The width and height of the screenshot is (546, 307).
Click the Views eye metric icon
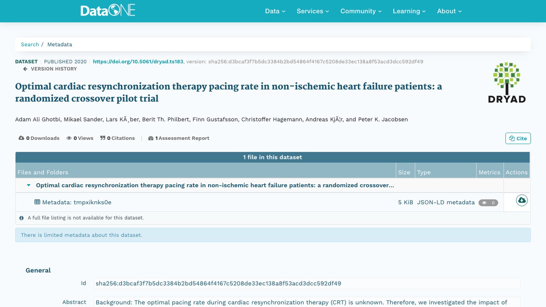[x=69, y=138]
